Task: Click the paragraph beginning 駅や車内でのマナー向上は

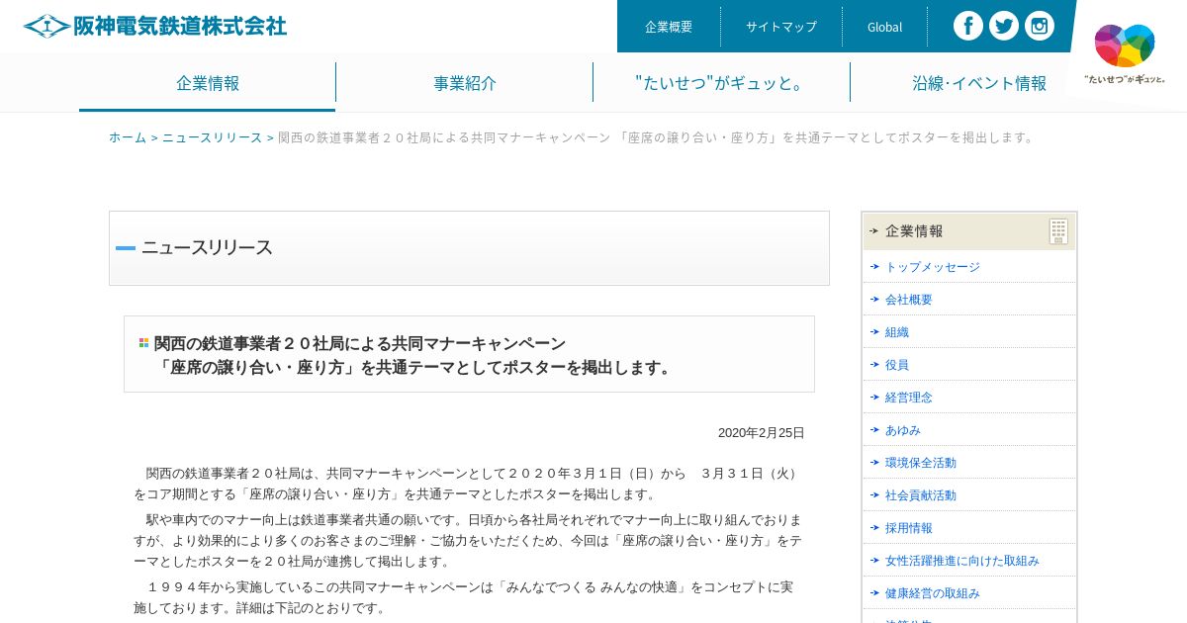Action: [x=468, y=541]
